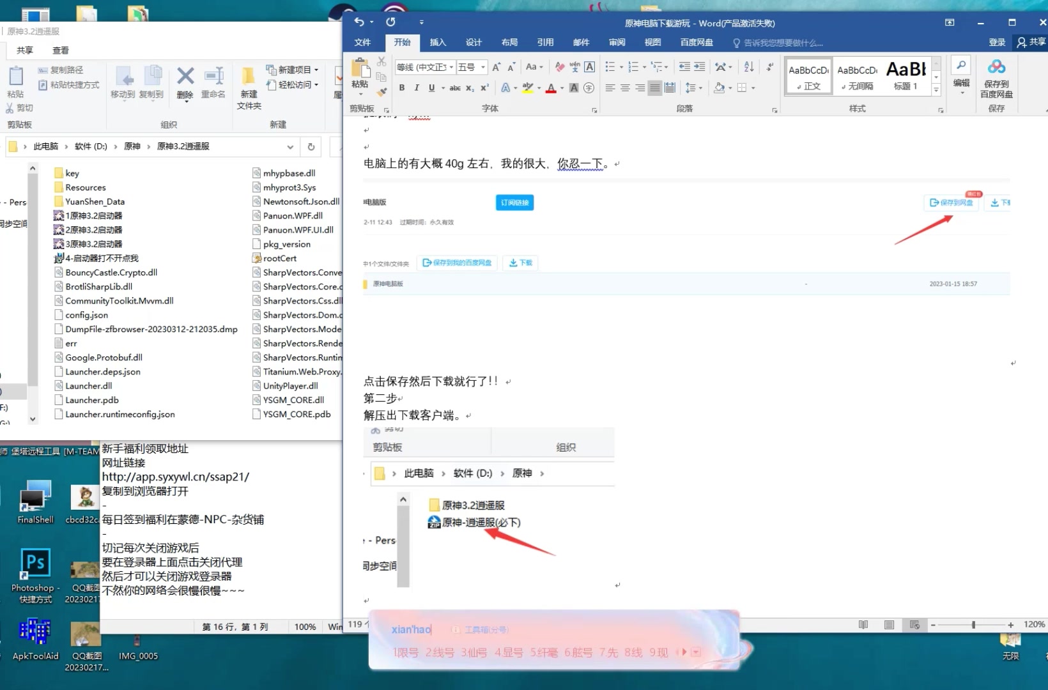The image size is (1048, 690).
Task: Toggle Underline formatting in Word
Action: coord(432,88)
